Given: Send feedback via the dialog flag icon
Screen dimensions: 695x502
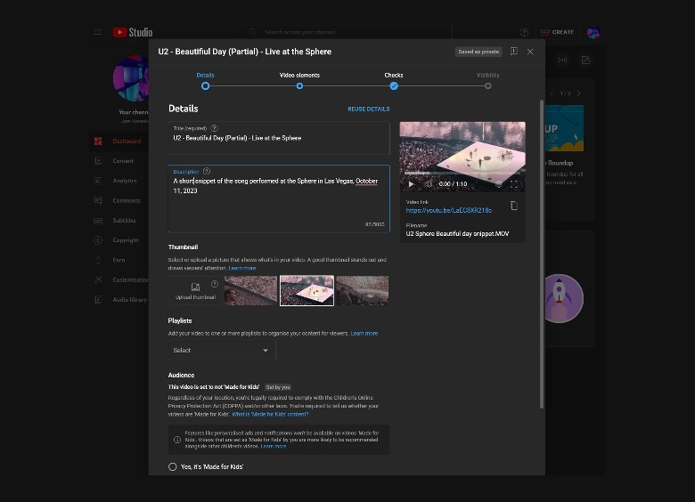Looking at the screenshot, I should click(x=514, y=52).
